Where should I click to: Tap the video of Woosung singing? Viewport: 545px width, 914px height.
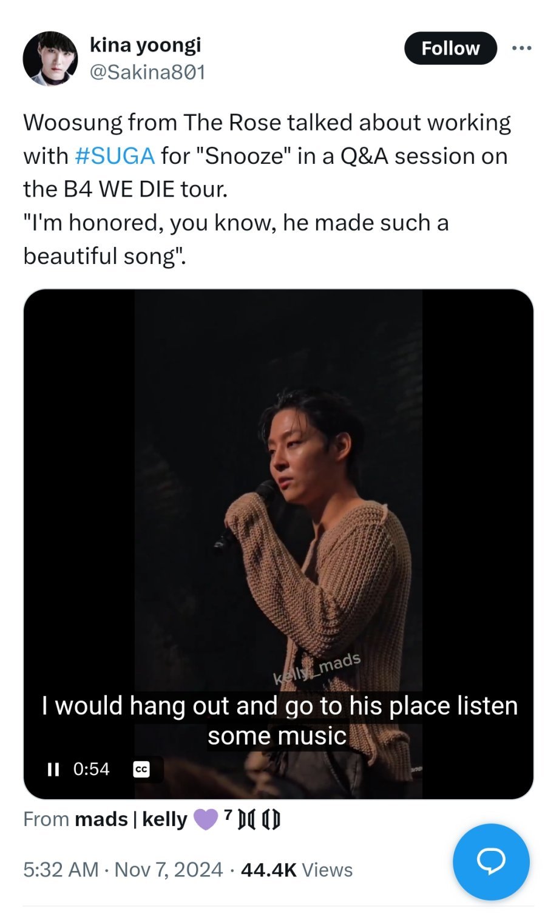tap(278, 544)
